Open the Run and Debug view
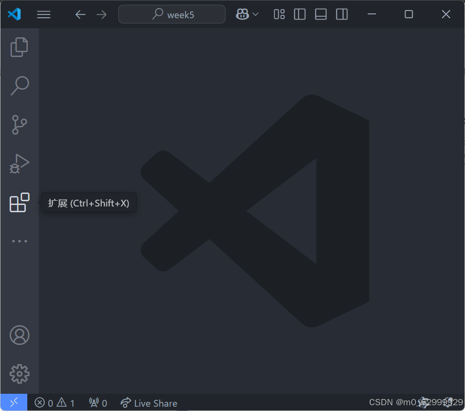This screenshot has width=465, height=411. click(20, 163)
